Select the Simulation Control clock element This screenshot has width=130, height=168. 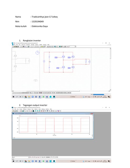tap(37, 52)
